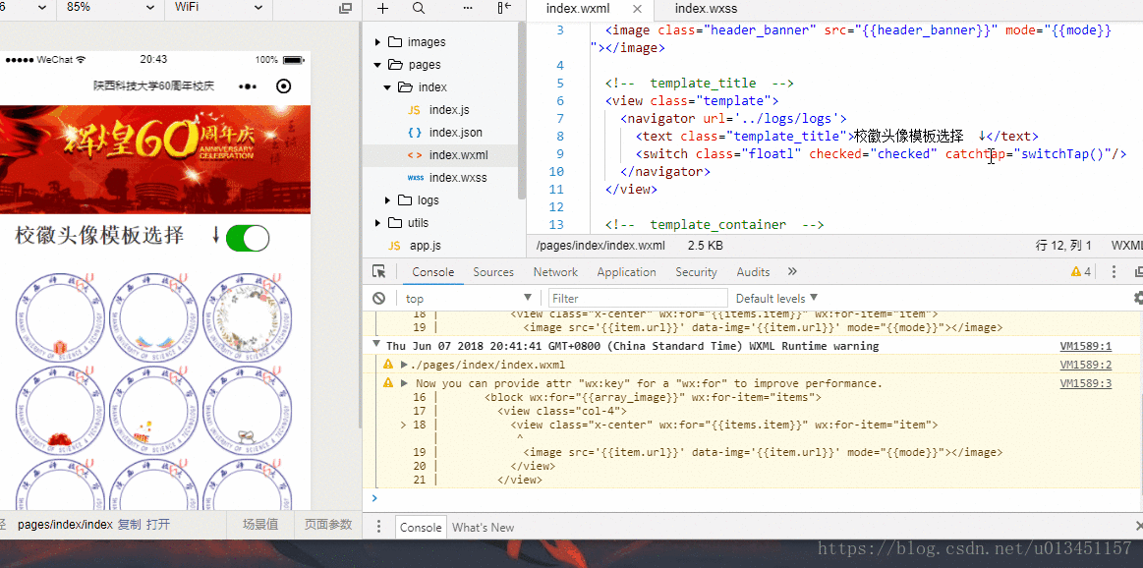Screen dimensions: 1143x568
Task: Detach the simulator window icon
Action: [346, 8]
